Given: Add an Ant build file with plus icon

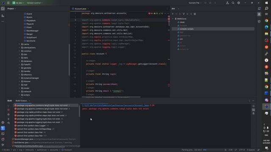Looking at the screenshot, I should pos(173,14).
